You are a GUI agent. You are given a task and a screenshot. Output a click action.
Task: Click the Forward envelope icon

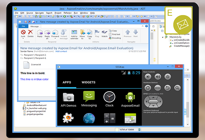55,32
